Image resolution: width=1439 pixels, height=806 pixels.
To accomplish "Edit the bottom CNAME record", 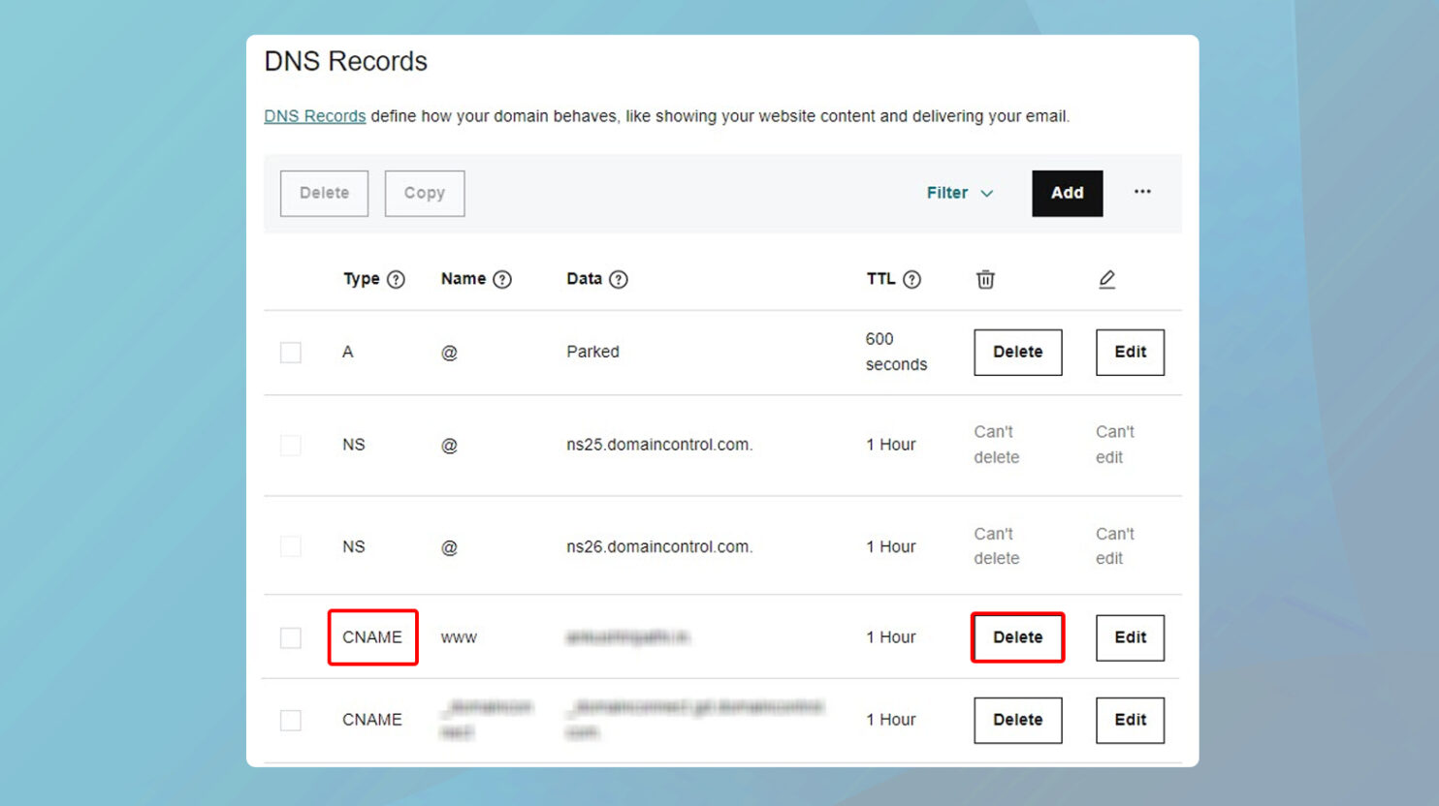I will (x=1129, y=720).
